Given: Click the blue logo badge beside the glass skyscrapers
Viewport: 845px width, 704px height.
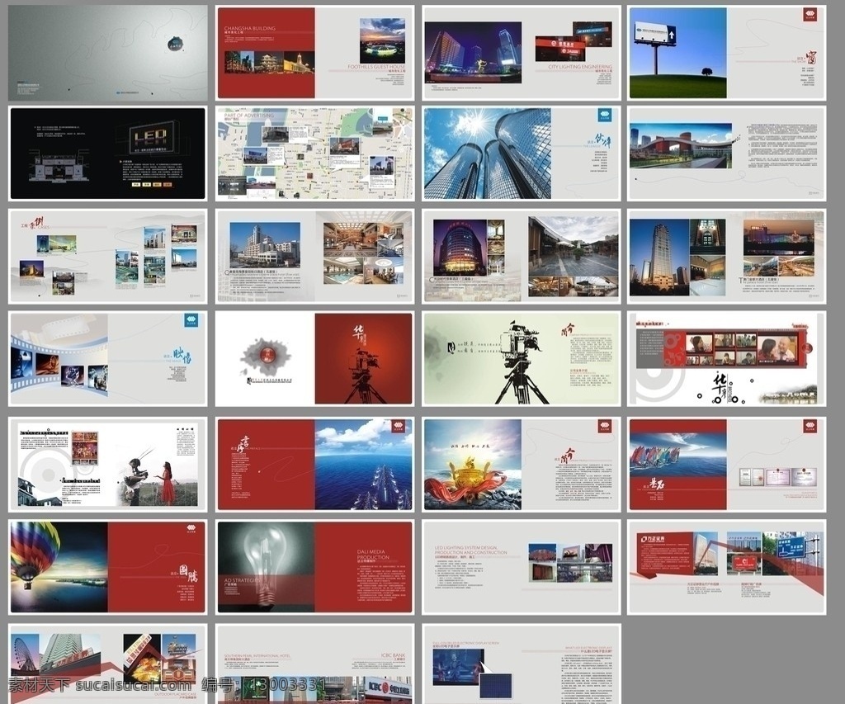Looking at the screenshot, I should click(604, 116).
